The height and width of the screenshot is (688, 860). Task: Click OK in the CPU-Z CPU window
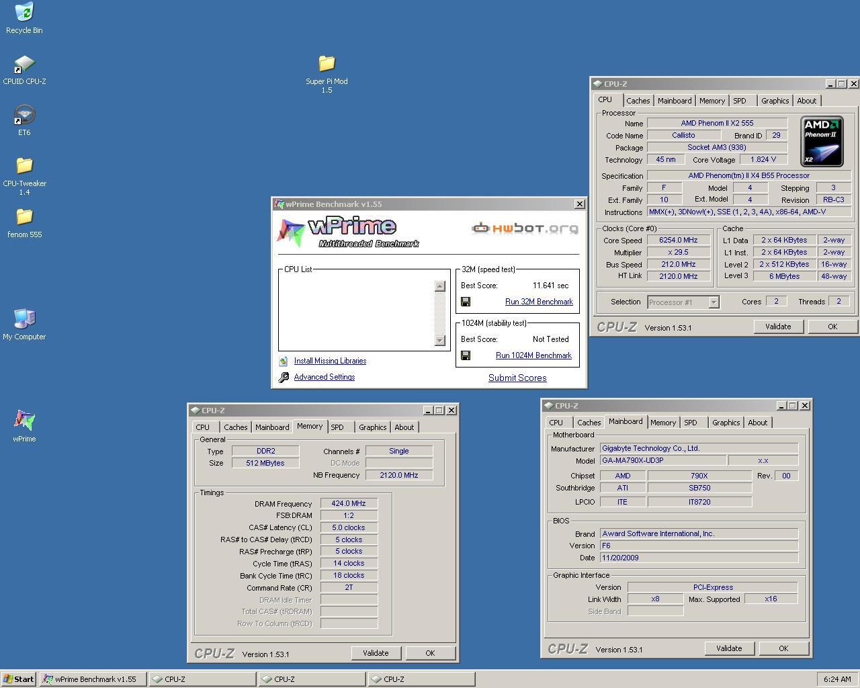click(832, 327)
